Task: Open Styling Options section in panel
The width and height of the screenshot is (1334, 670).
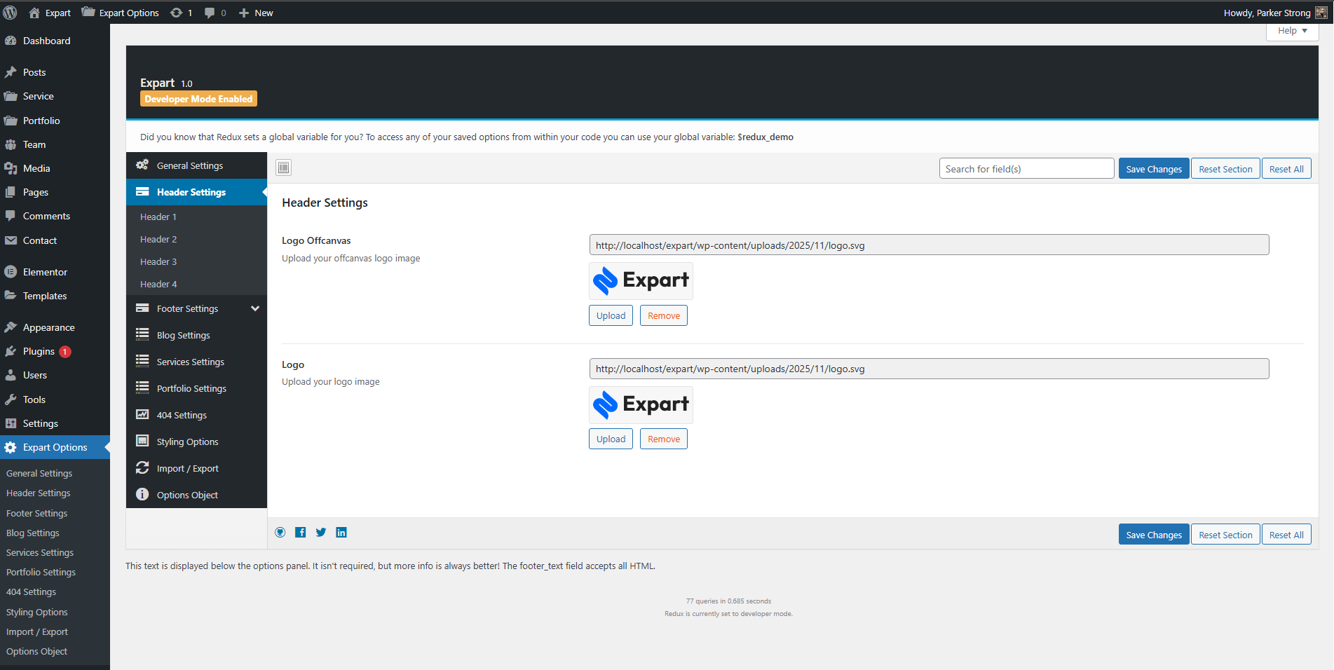Action: (x=187, y=442)
